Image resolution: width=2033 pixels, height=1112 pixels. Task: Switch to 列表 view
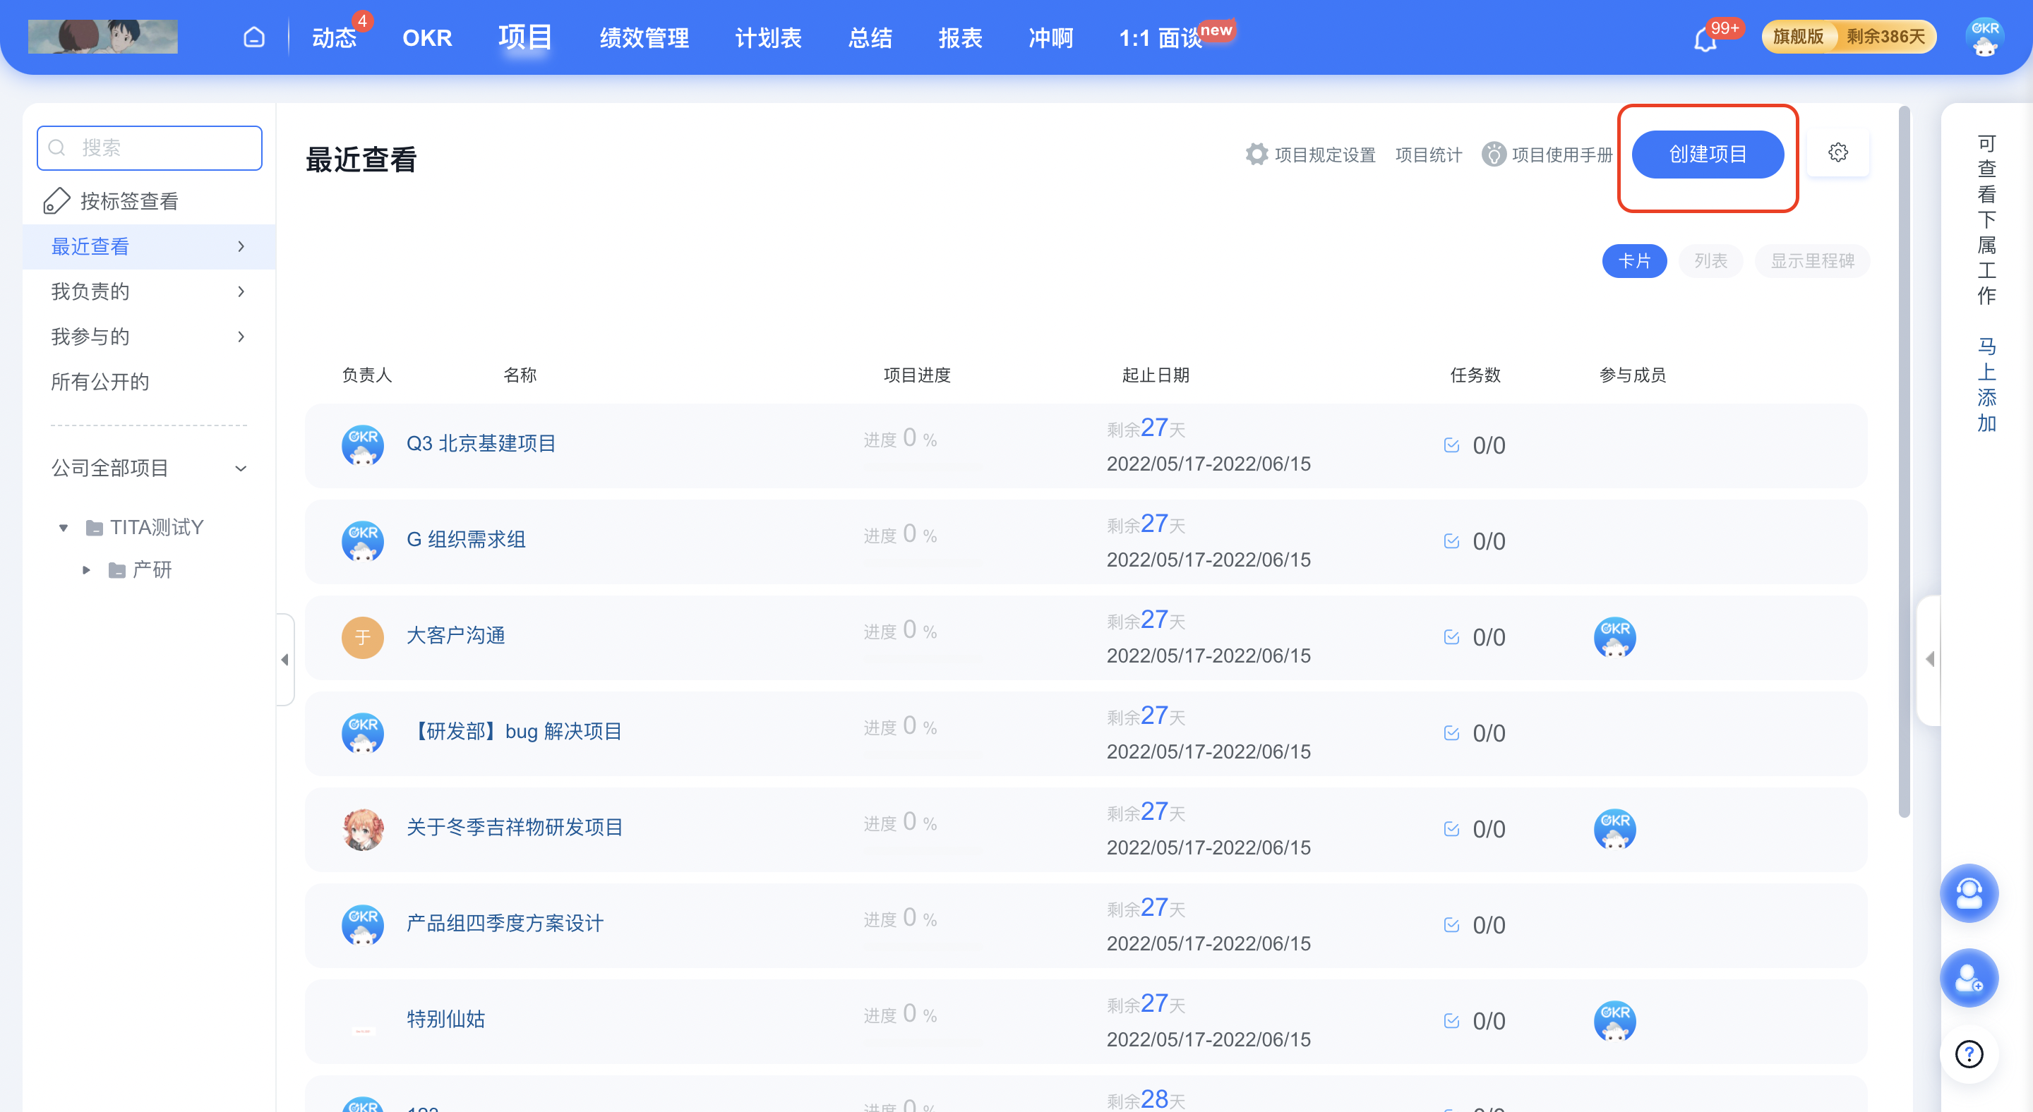(1710, 261)
